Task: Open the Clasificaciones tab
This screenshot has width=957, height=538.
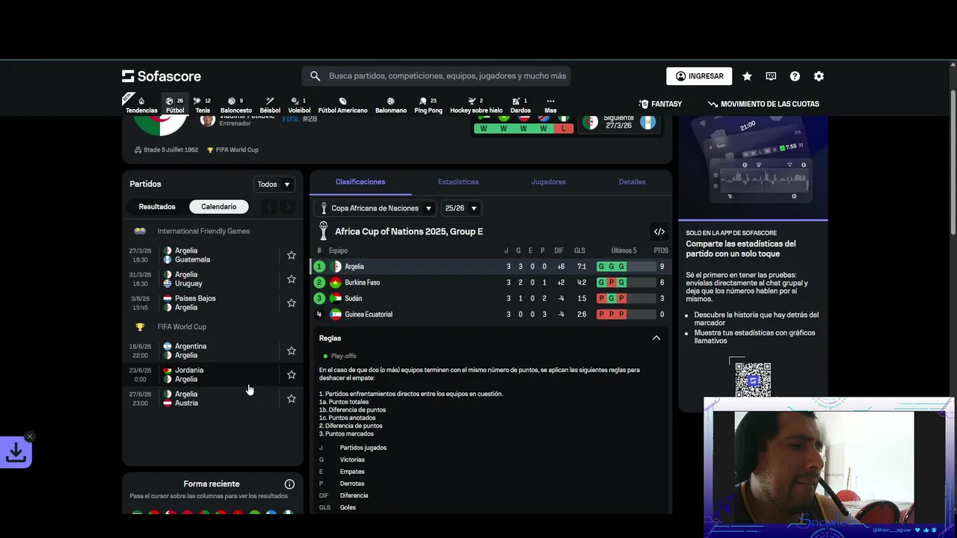Action: (x=360, y=182)
